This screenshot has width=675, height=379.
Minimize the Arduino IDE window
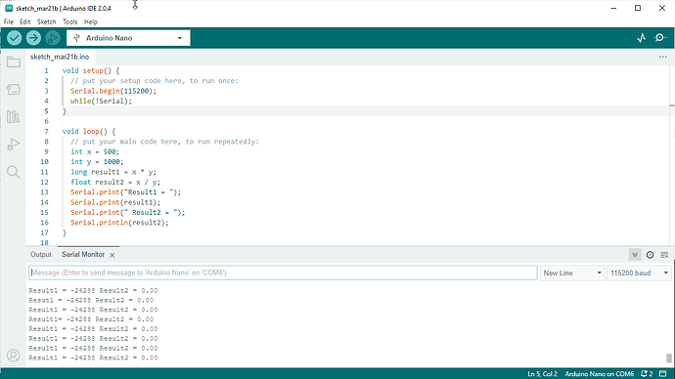point(614,8)
